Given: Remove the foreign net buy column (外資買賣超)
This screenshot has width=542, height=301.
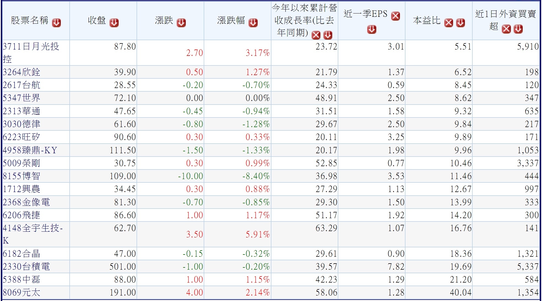Looking at the screenshot, I should (x=506, y=29).
